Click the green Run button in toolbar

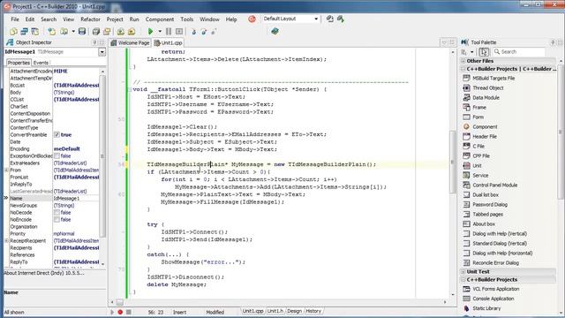151,32
